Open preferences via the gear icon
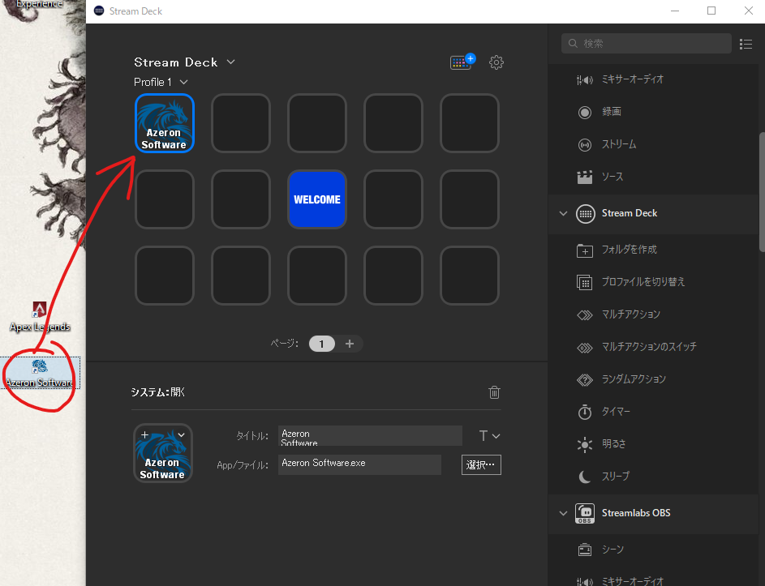765x586 pixels. coord(496,62)
